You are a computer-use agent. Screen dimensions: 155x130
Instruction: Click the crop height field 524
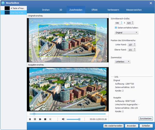click(x=129, y=23)
